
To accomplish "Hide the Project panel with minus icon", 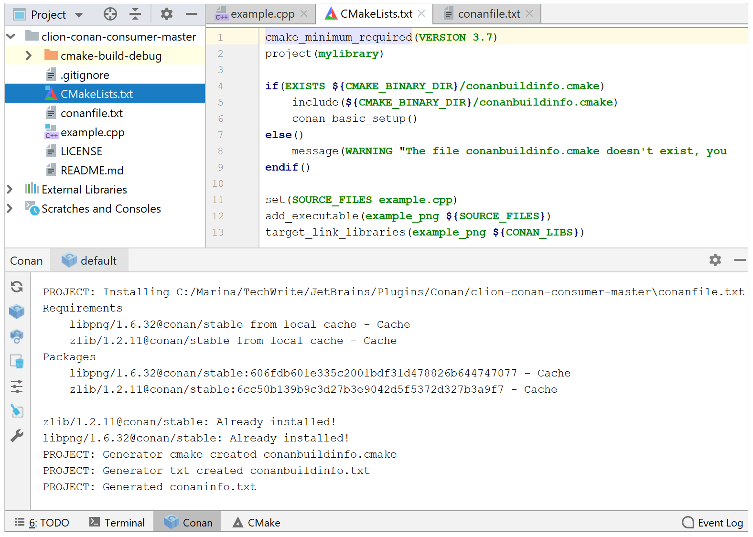I will 192,14.
